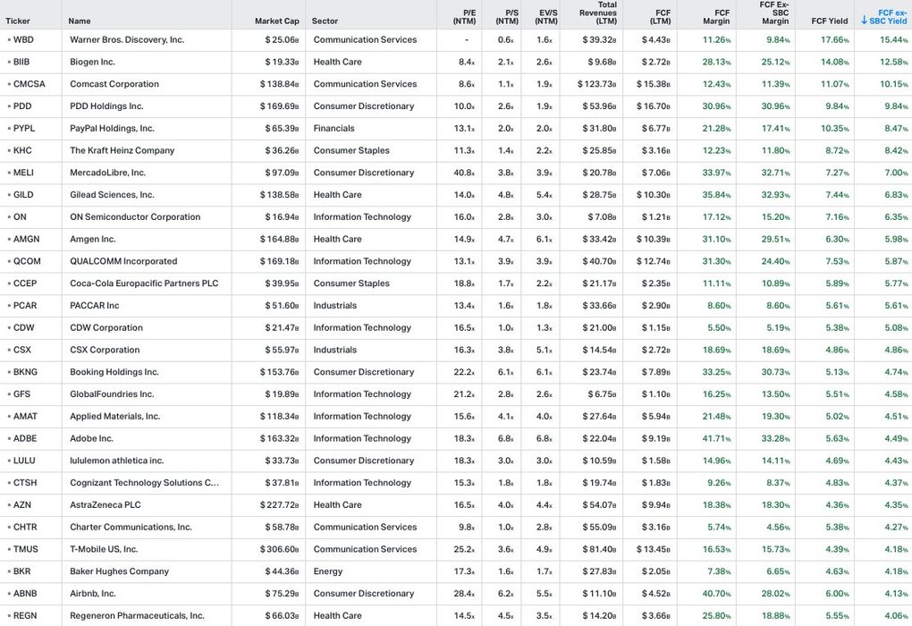Open Booking Holdings Inc. entry
Image resolution: width=912 pixels, height=626 pixels.
pyautogui.click(x=114, y=372)
